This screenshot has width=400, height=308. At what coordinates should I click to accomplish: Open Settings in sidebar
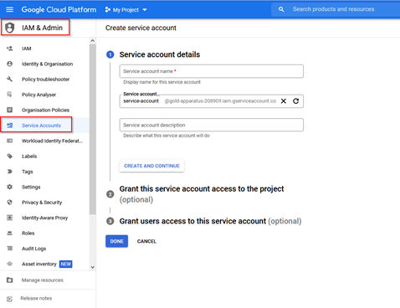31,187
